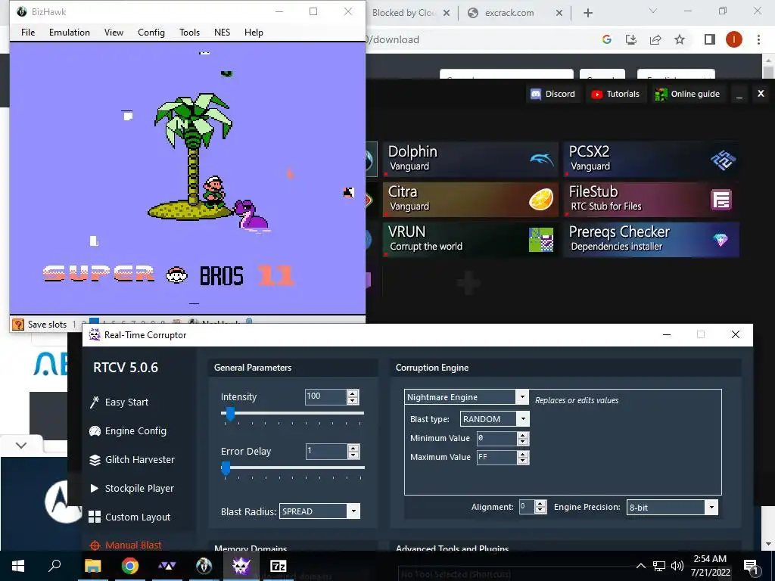Open Chrome tab search chevron
The width and height of the screenshot is (775, 581).
point(652,11)
